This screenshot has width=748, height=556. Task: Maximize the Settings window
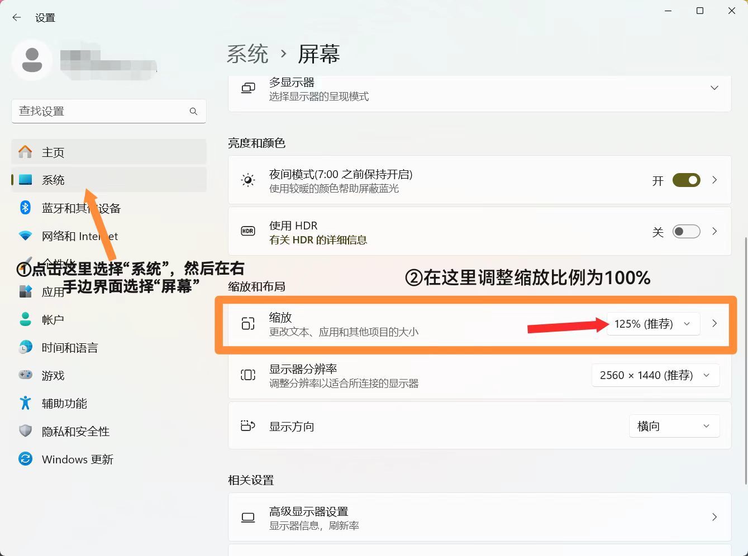tap(699, 11)
